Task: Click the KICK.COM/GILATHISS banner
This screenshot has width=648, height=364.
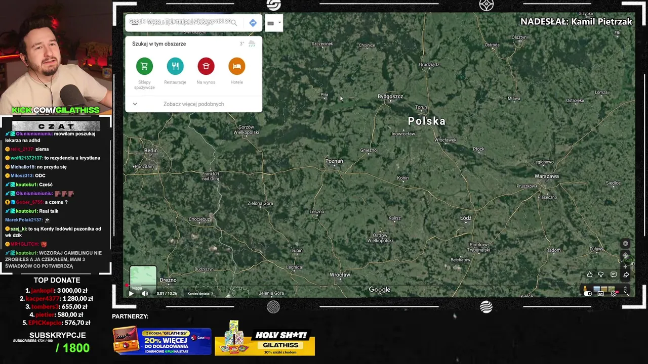Action: click(x=56, y=110)
